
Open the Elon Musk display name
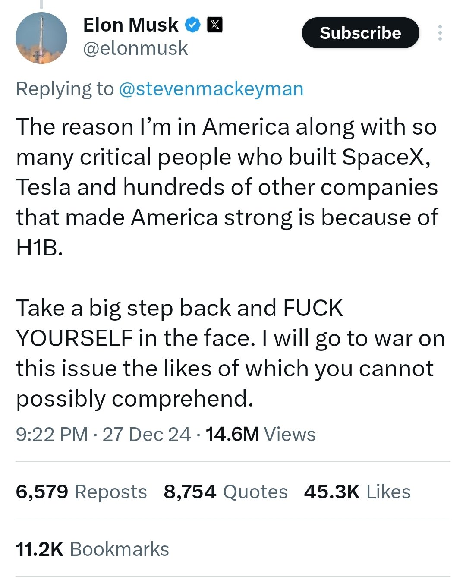[x=130, y=25]
